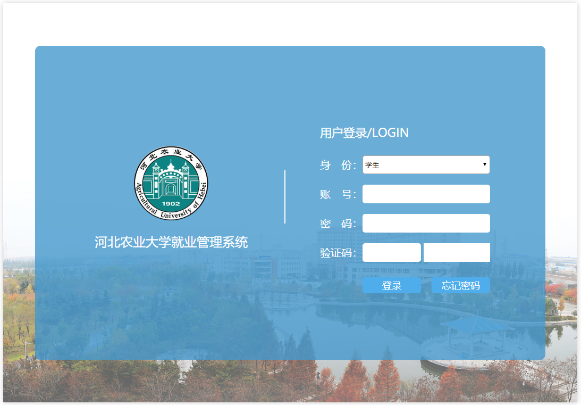Click the 用户登录/LOGIN heading
The height and width of the screenshot is (405, 581).
364,133
